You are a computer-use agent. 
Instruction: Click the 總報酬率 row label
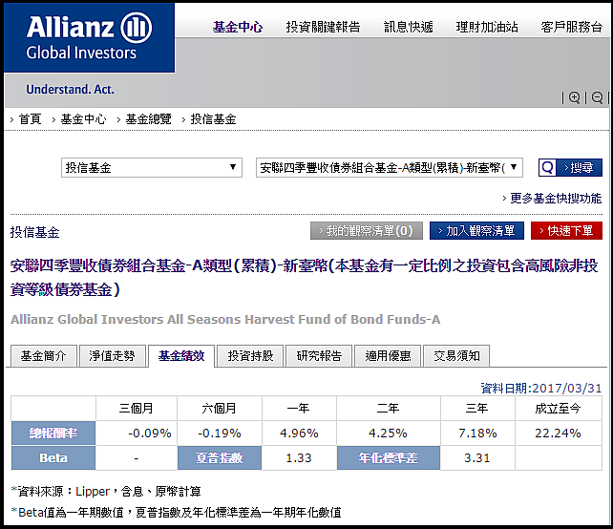(x=53, y=434)
